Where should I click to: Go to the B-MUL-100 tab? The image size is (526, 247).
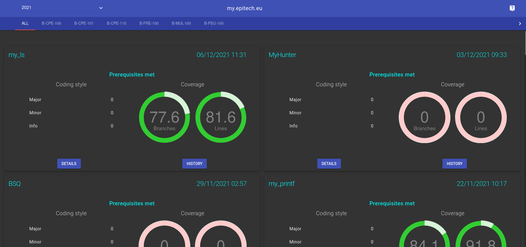tap(181, 23)
